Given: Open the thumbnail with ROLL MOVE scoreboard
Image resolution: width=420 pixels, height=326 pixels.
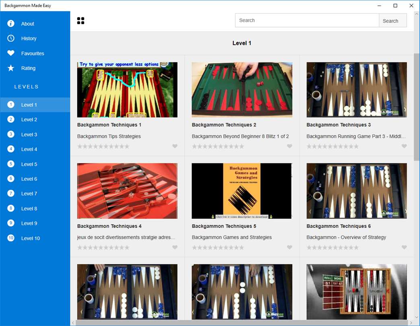Looking at the screenshot, I should tap(356, 292).
